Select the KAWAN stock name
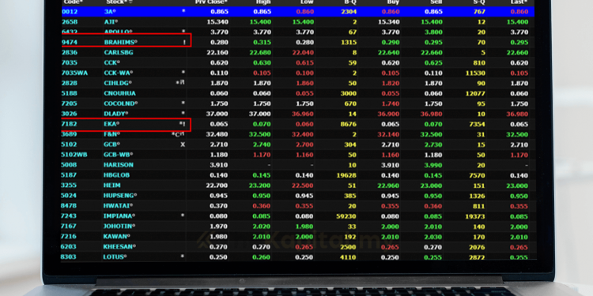The image size is (593, 296). pyautogui.click(x=116, y=236)
